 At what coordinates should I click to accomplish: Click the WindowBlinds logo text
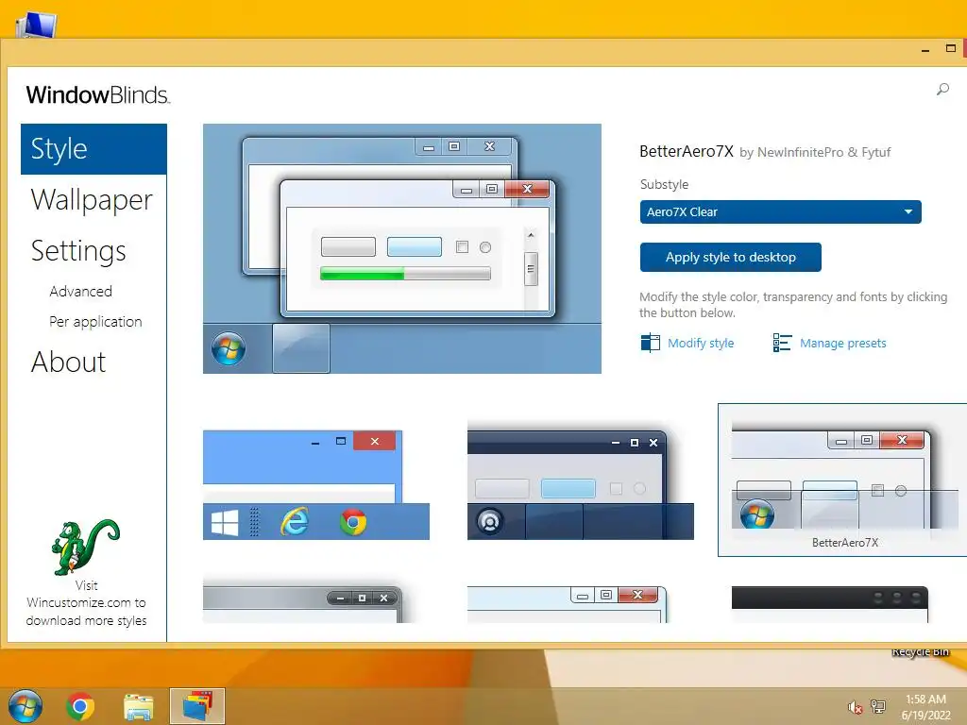97,95
